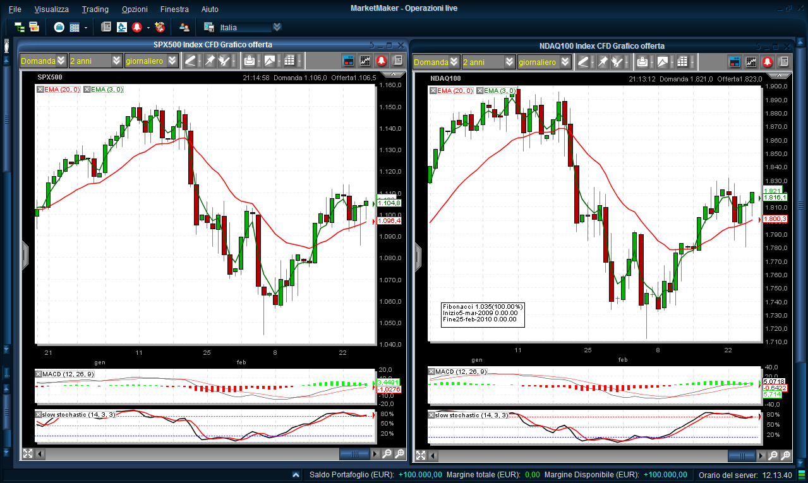
Task: Remove the MACD (12, 26, 9) panel on NDAQ100
Action: coord(432,372)
